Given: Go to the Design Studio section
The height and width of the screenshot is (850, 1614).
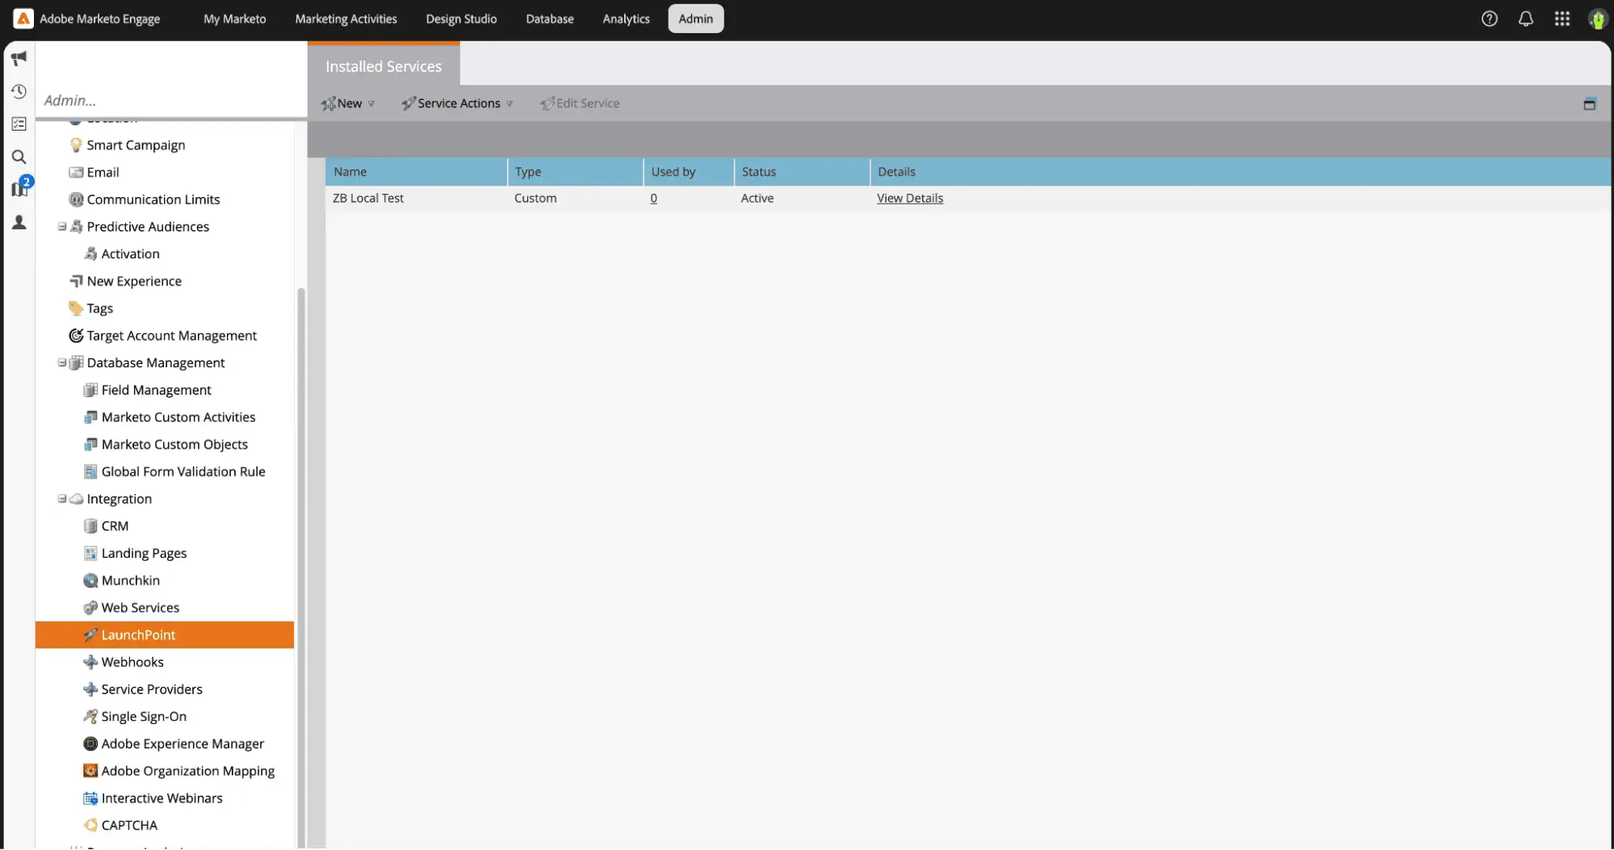Looking at the screenshot, I should pyautogui.click(x=461, y=19).
